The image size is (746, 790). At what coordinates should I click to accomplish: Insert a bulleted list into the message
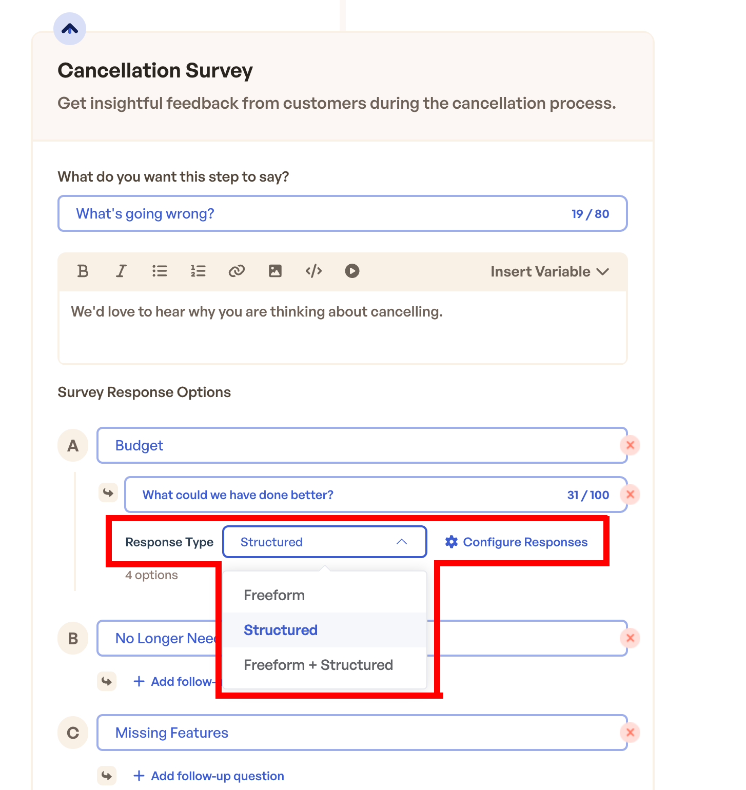[160, 271]
